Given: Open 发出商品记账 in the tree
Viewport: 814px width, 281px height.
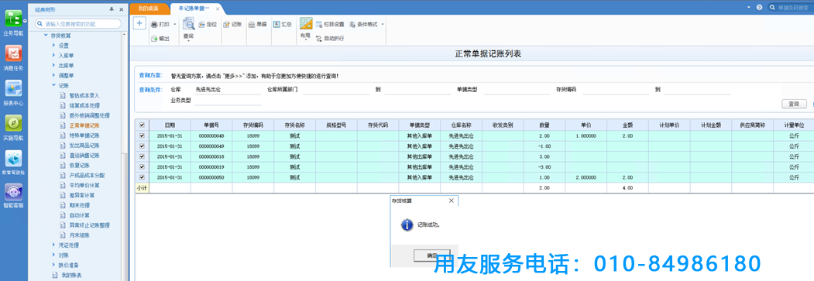Looking at the screenshot, I should [x=84, y=146].
